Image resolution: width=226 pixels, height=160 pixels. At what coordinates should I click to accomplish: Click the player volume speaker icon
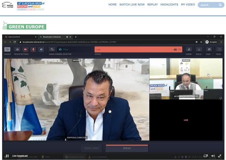coord(213,156)
